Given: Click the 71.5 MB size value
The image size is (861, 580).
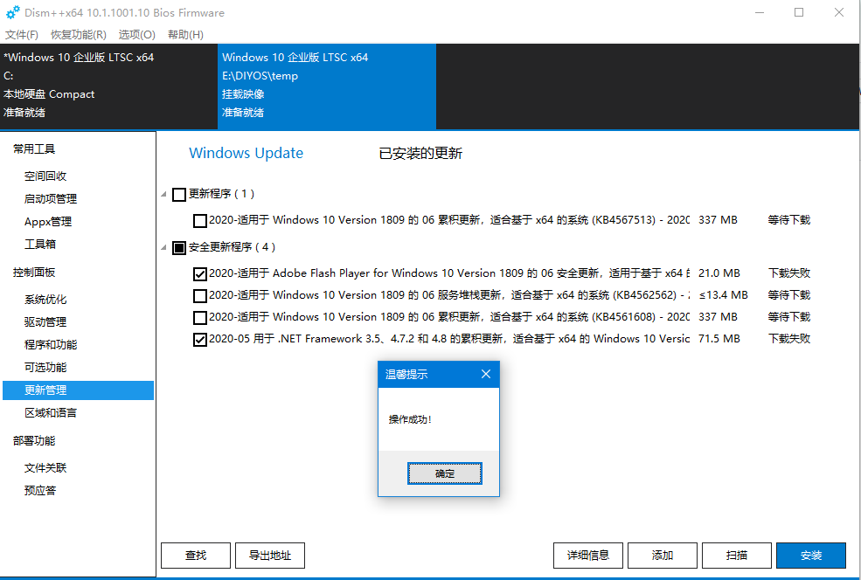Looking at the screenshot, I should pos(719,339).
